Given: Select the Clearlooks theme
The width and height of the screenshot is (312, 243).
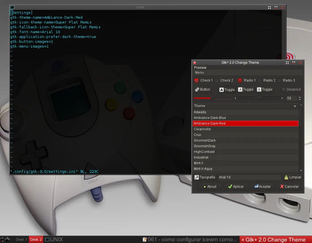Looking at the screenshot, I should tap(246, 129).
